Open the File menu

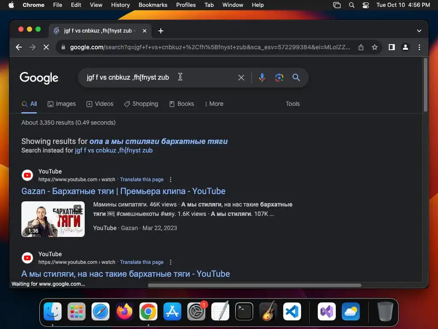[58, 5]
